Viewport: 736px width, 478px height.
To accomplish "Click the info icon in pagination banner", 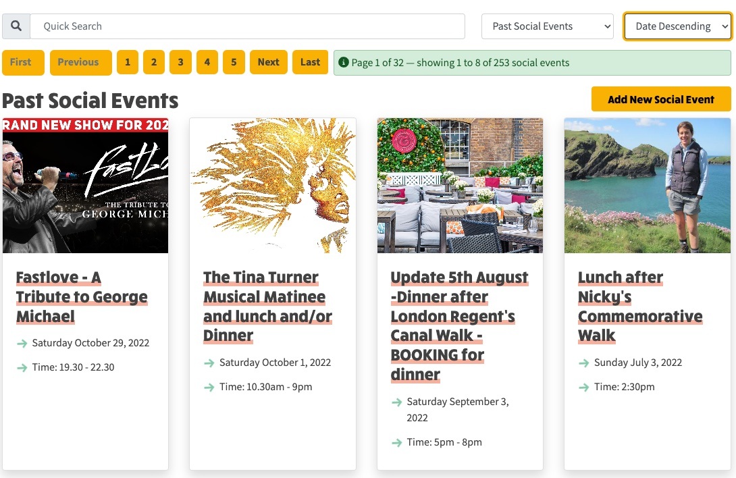I will [344, 62].
